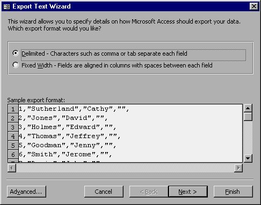Click the up arrow of sample scrollbar

click(x=248, y=108)
